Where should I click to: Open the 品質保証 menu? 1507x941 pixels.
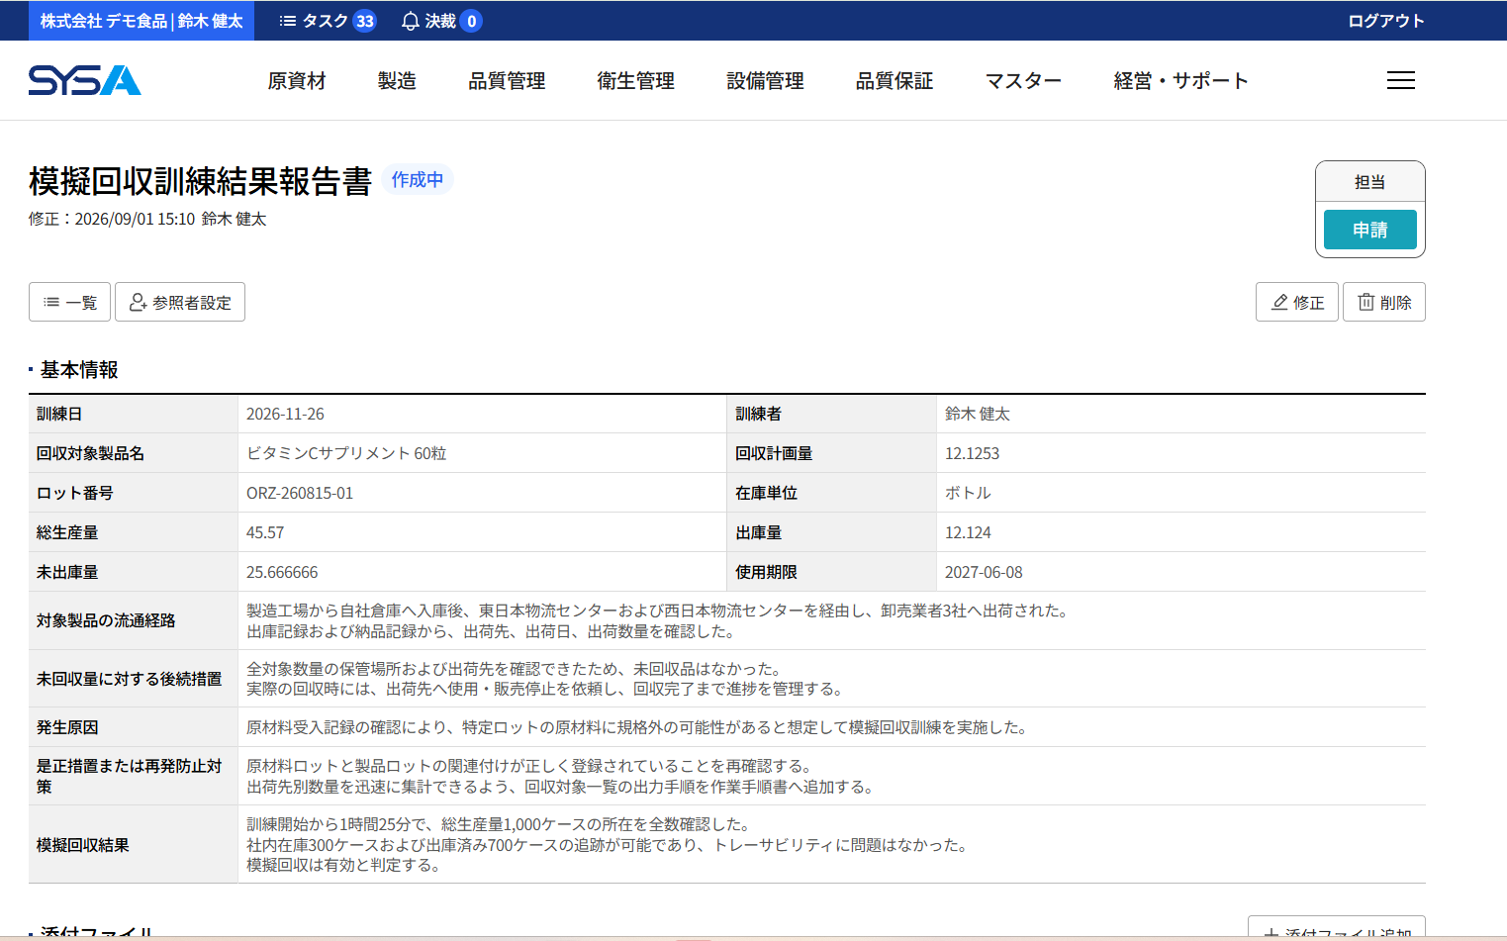coord(895,81)
